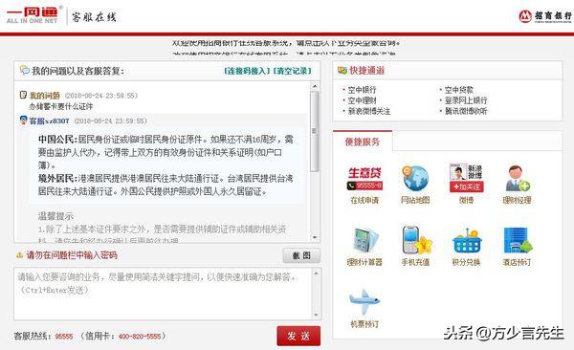Click the 截图 screenshot button
574x350 pixels.
[x=301, y=255]
